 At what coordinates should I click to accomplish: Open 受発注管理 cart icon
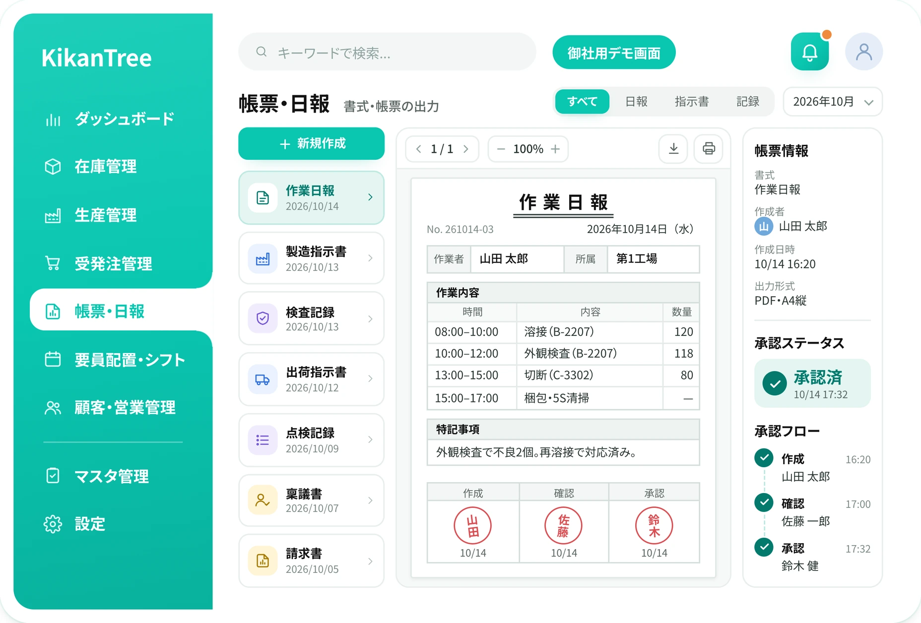coord(53,263)
